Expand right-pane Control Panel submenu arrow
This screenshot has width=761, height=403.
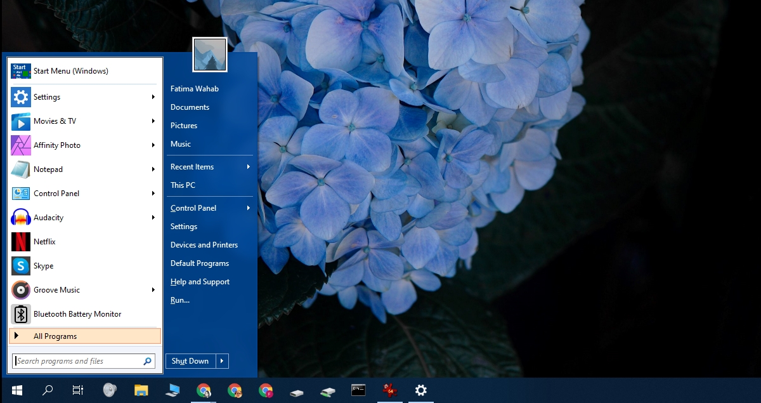point(249,208)
